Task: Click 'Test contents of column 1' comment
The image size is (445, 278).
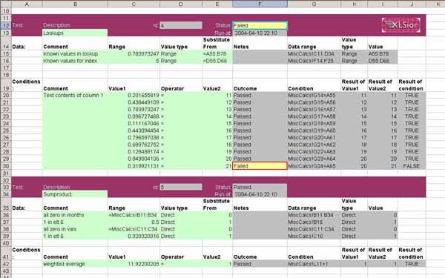Action: tap(75, 96)
